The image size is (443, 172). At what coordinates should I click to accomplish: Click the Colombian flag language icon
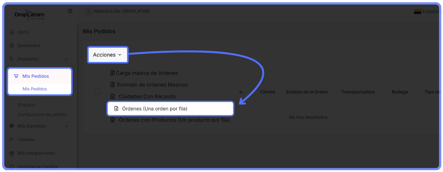pyautogui.click(x=417, y=11)
